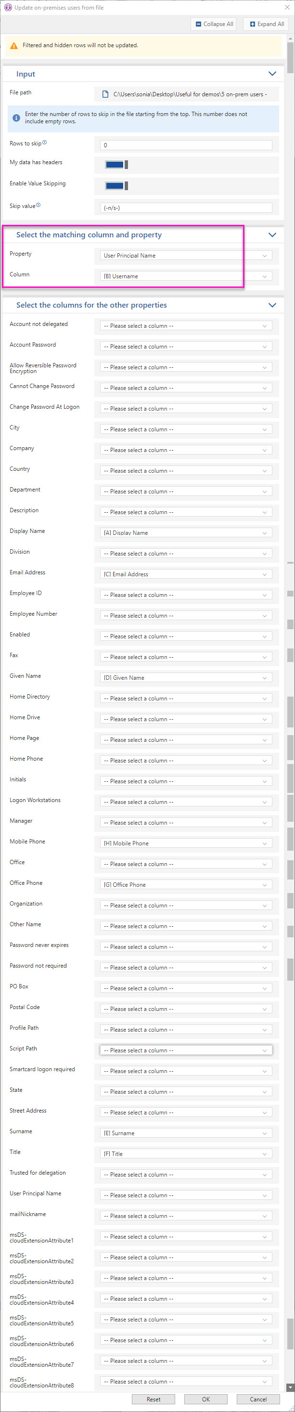Click the Collapse All button
Screen dimensions: 295x1412
pos(214,24)
